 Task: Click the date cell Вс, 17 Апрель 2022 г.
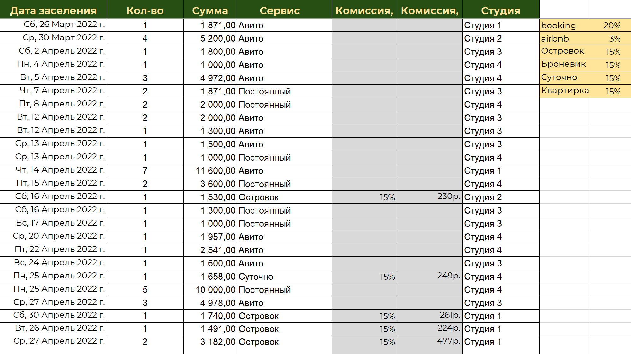pos(53,224)
